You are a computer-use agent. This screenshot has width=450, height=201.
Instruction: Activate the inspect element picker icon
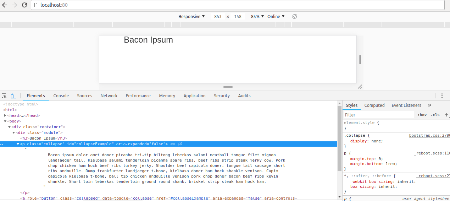coord(4,96)
